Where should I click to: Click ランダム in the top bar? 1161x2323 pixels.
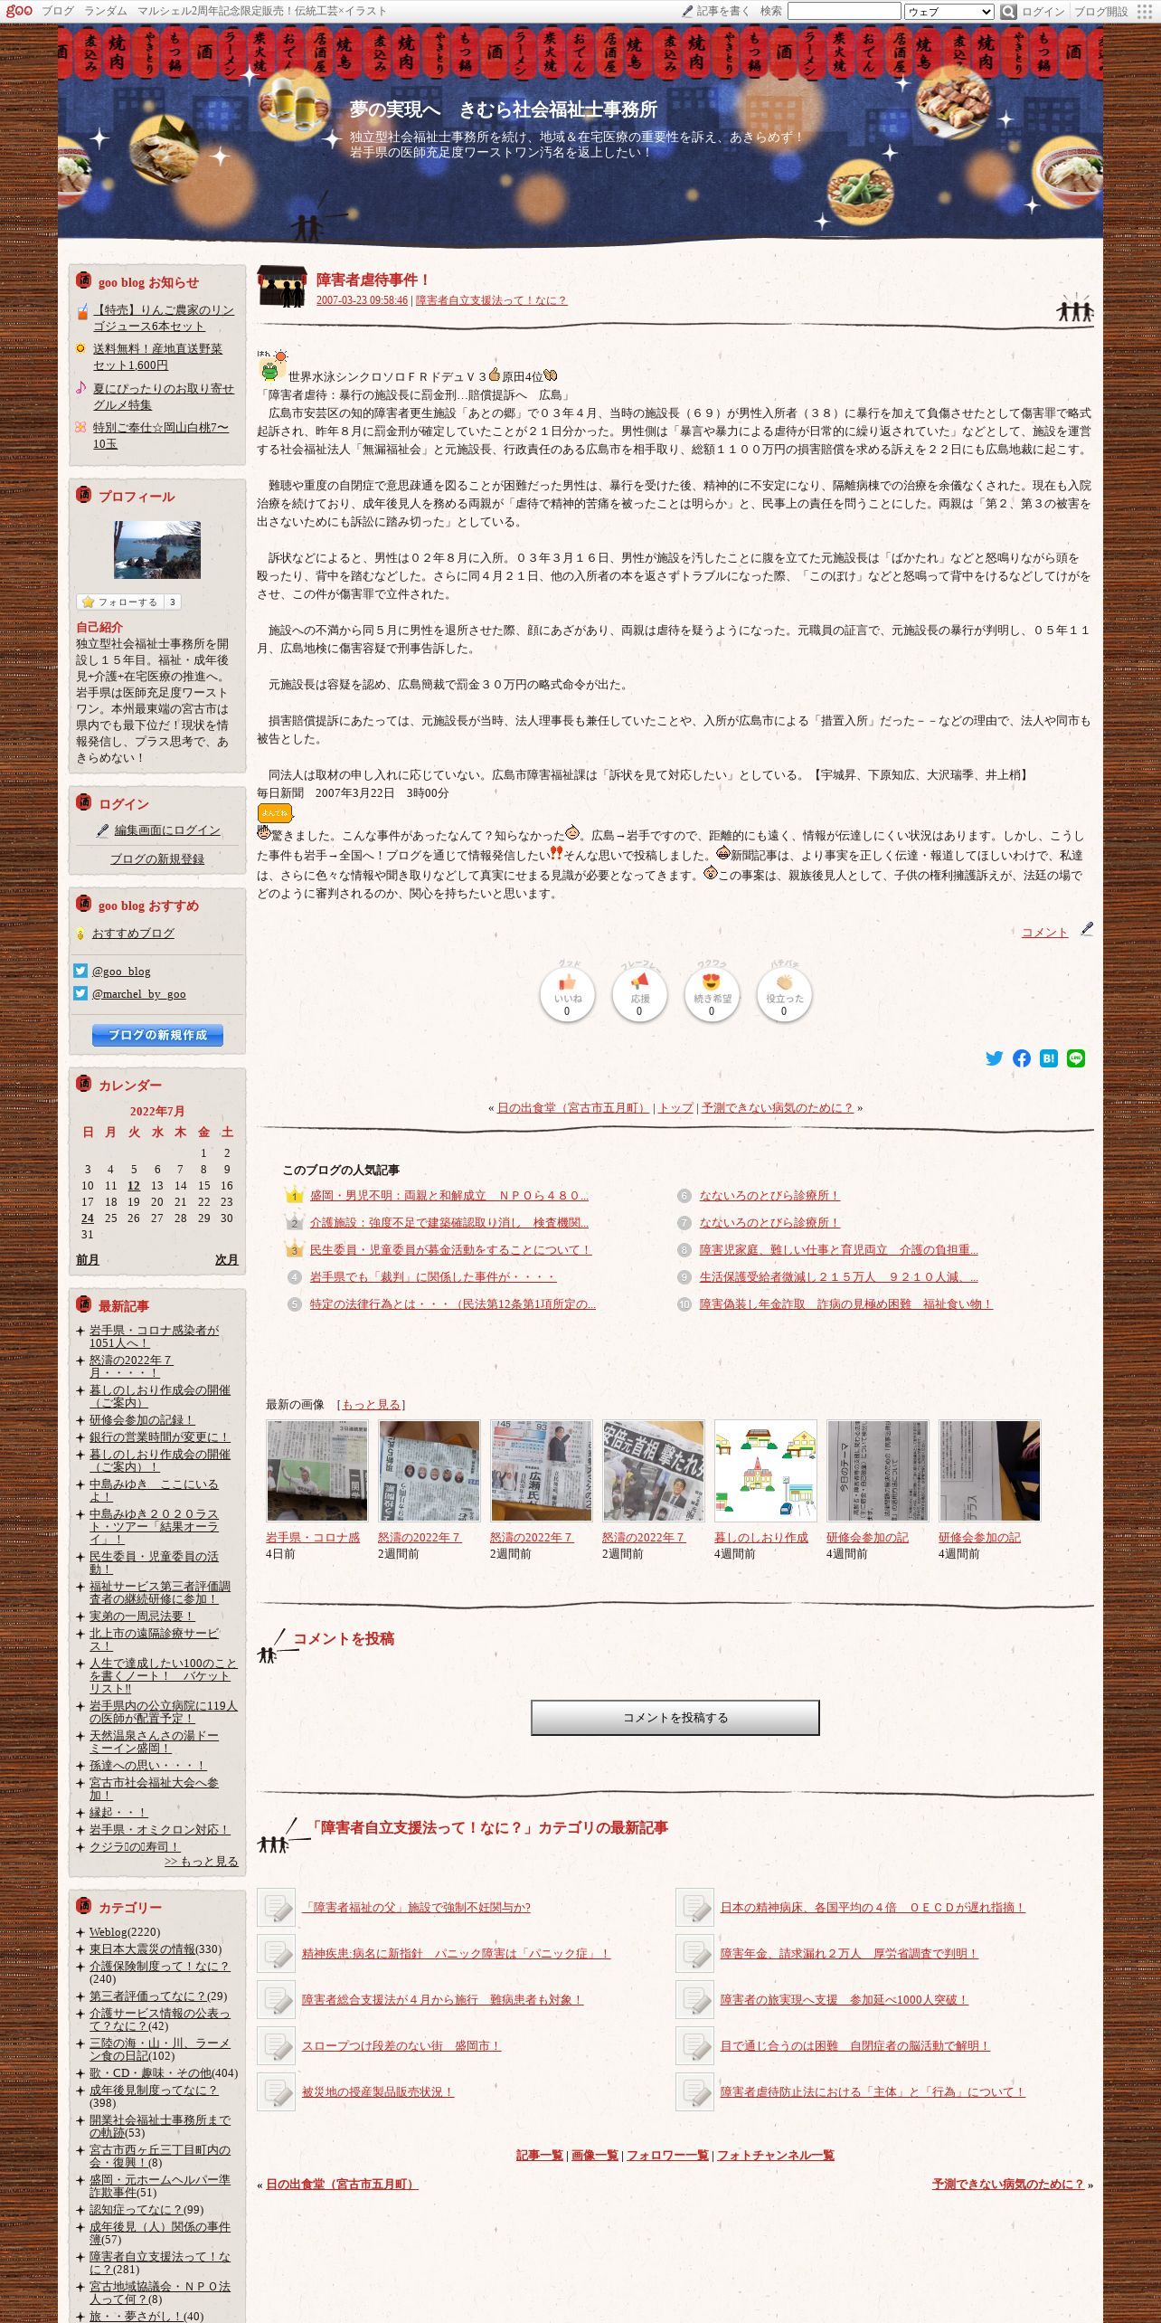click(x=106, y=12)
